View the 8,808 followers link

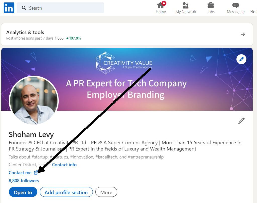[x=24, y=181]
